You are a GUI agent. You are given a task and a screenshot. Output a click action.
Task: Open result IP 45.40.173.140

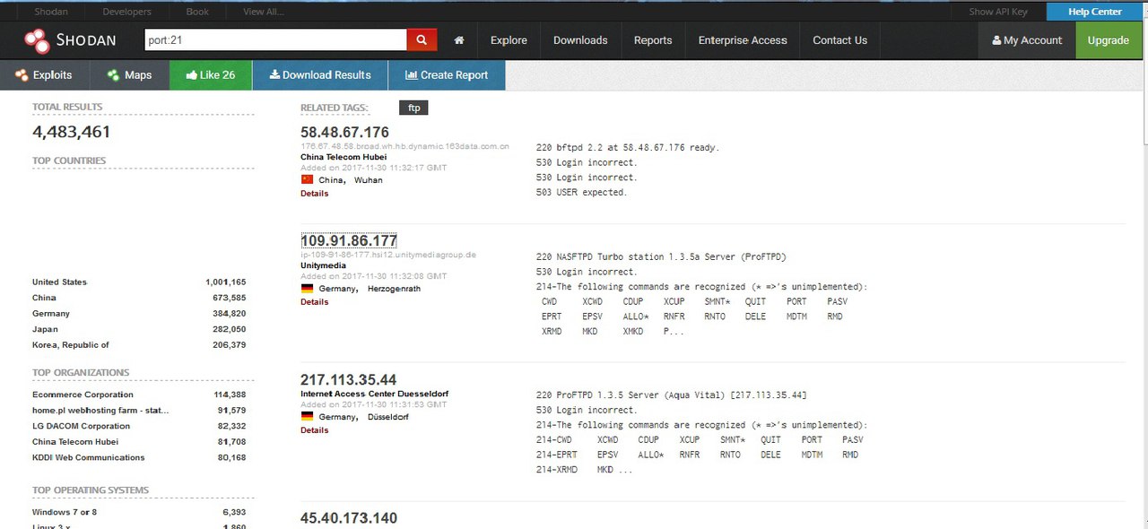click(x=348, y=518)
